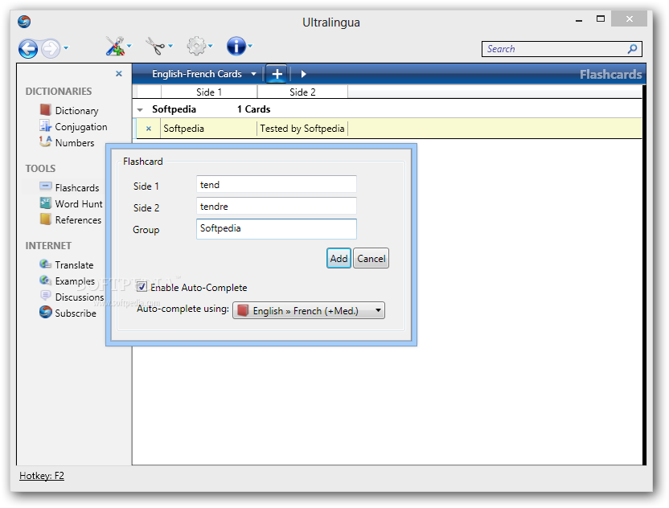The height and width of the screenshot is (508, 669).
Task: Click the search magnifier icon
Action: point(633,49)
